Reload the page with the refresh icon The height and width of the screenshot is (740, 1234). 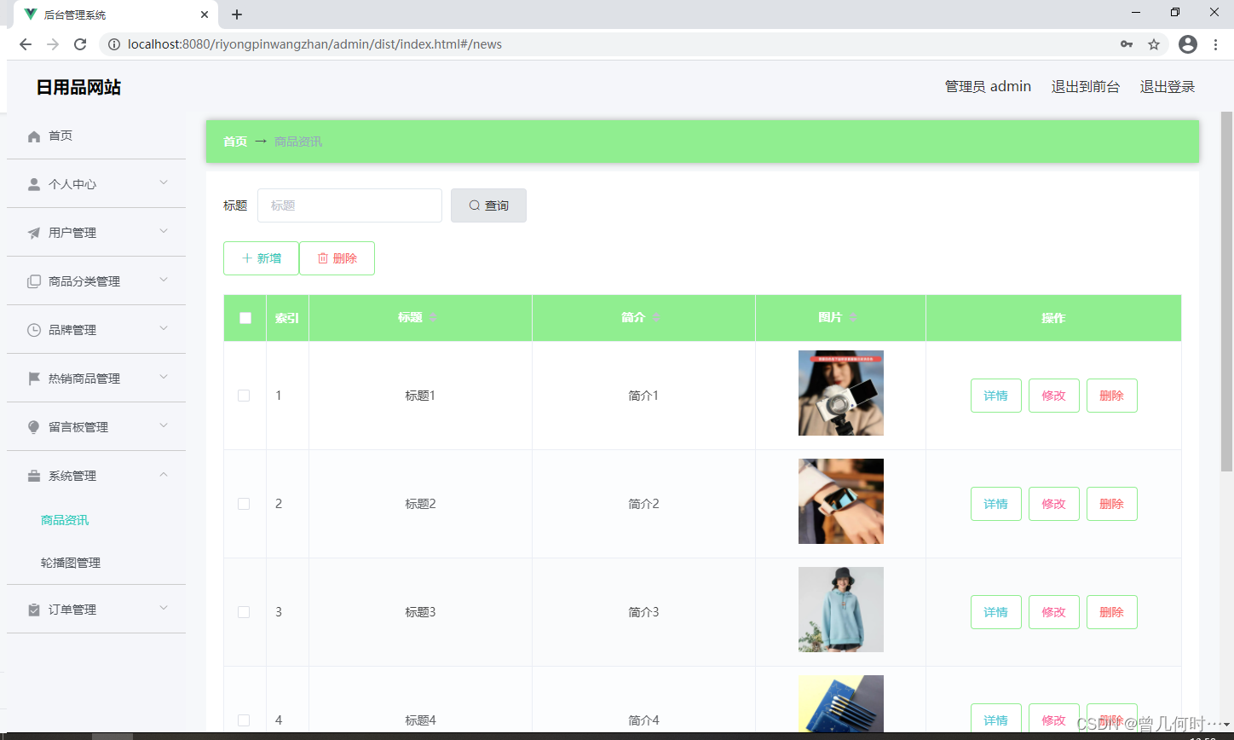pos(80,44)
